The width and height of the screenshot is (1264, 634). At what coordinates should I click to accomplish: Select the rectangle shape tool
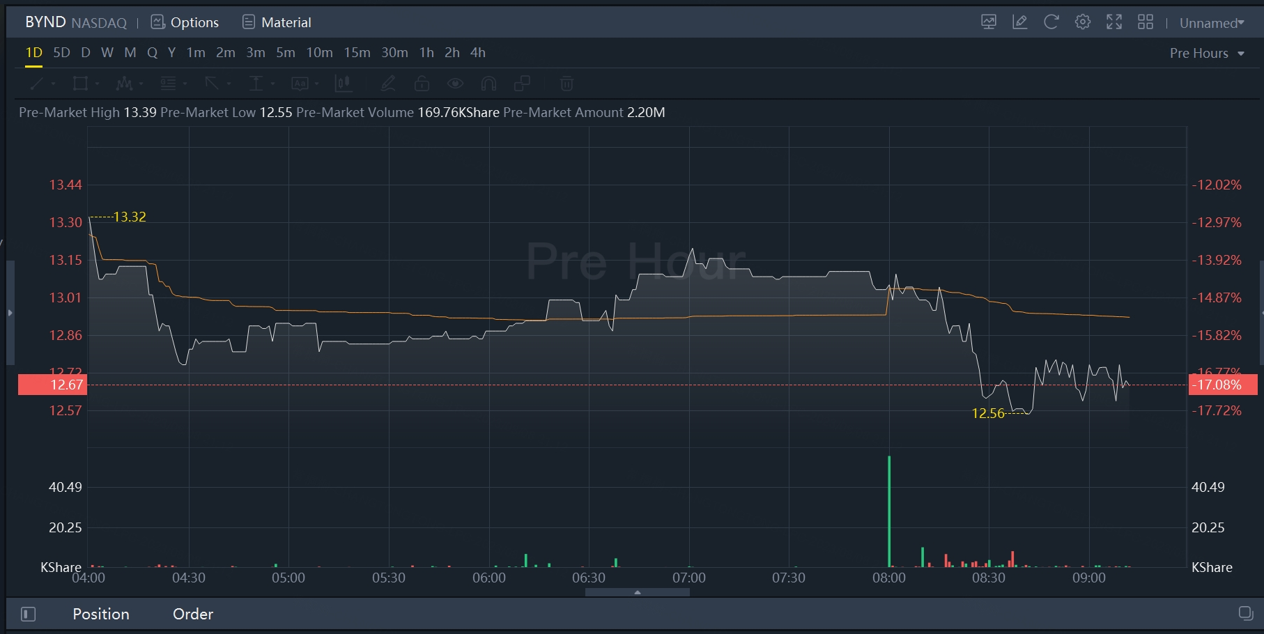(80, 84)
